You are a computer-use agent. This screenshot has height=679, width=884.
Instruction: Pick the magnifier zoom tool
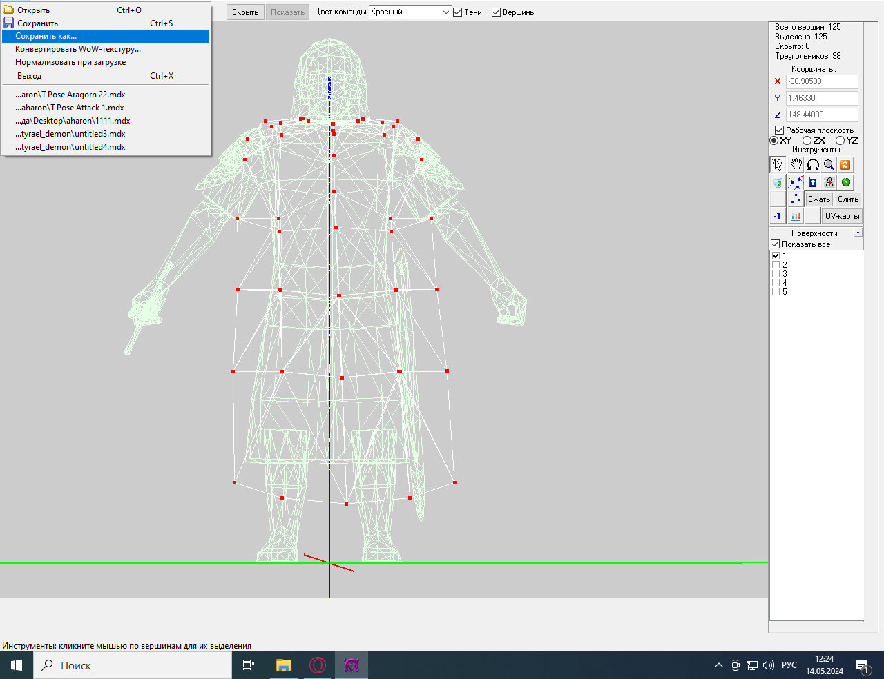(x=829, y=164)
